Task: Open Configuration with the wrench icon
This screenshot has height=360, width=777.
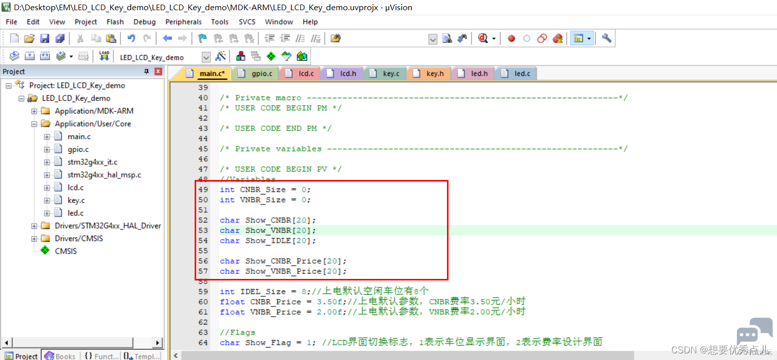Action: (606, 39)
